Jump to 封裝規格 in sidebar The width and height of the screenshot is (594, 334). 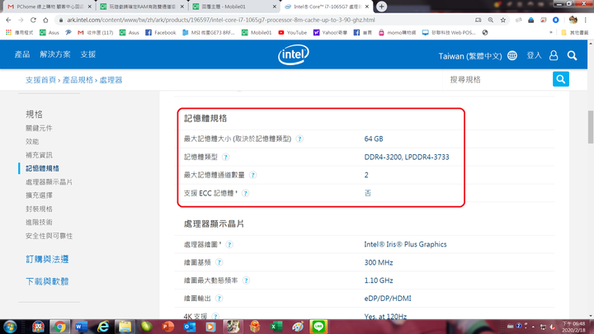pos(39,209)
